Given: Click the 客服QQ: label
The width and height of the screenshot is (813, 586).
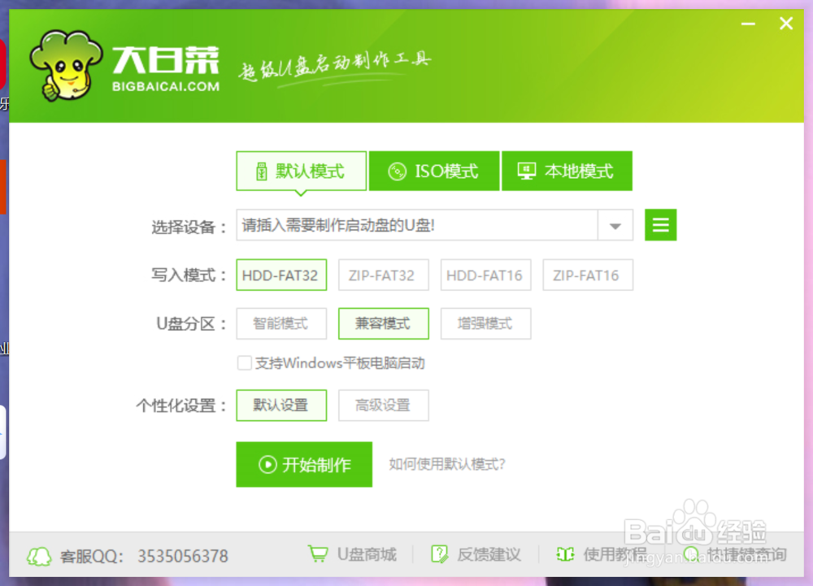Looking at the screenshot, I should pos(92,557).
